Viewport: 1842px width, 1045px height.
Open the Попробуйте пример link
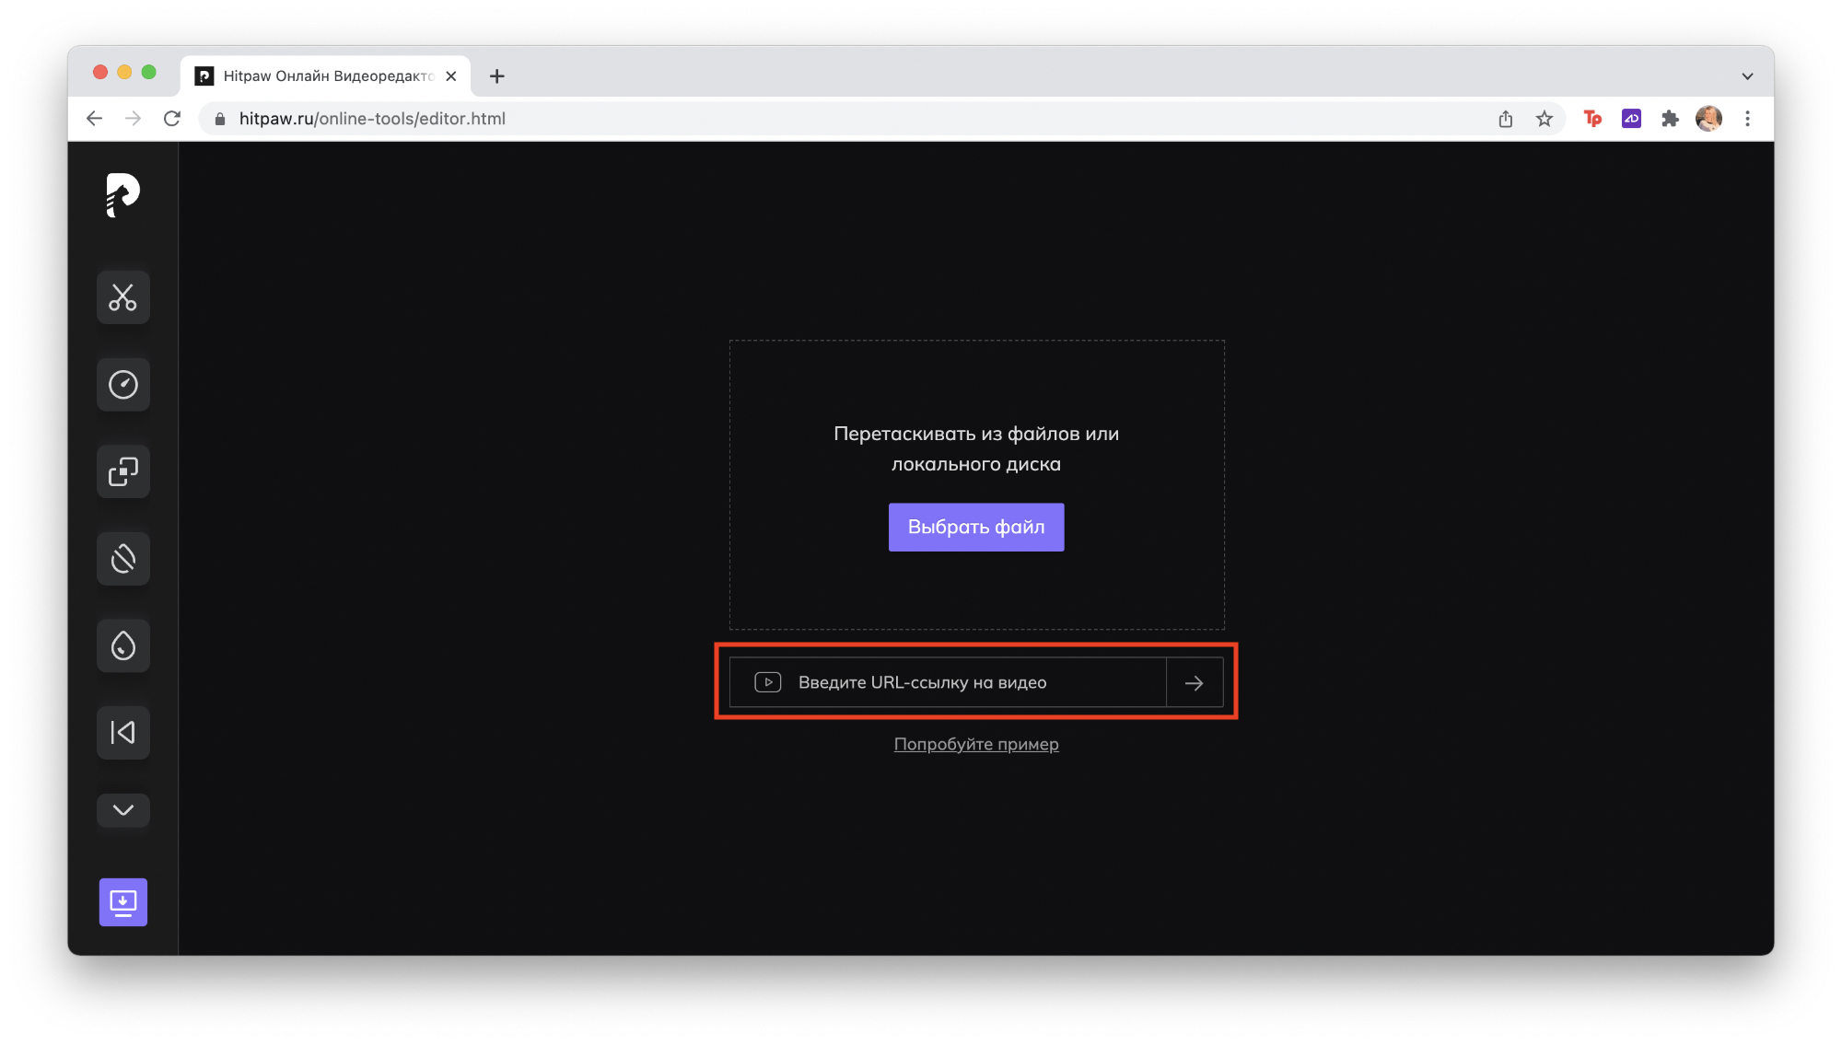[x=976, y=744]
